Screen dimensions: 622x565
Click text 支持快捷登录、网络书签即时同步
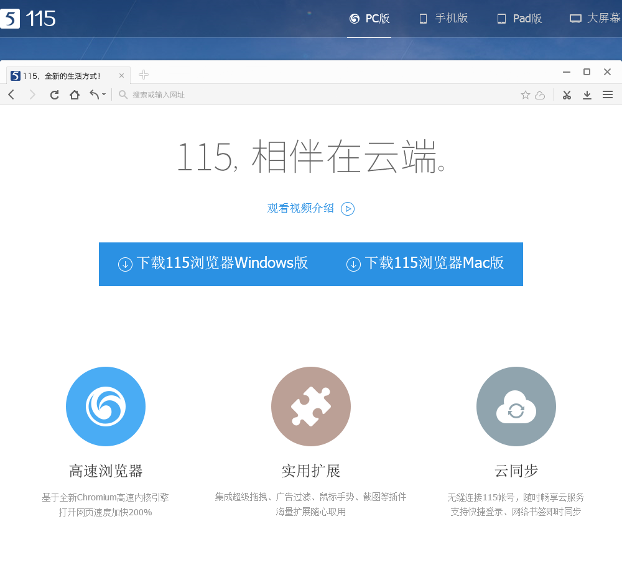516,512
